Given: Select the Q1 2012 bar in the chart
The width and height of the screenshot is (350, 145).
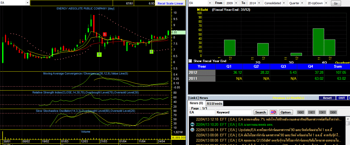Looking at the screenshot, I should pos(230,48).
